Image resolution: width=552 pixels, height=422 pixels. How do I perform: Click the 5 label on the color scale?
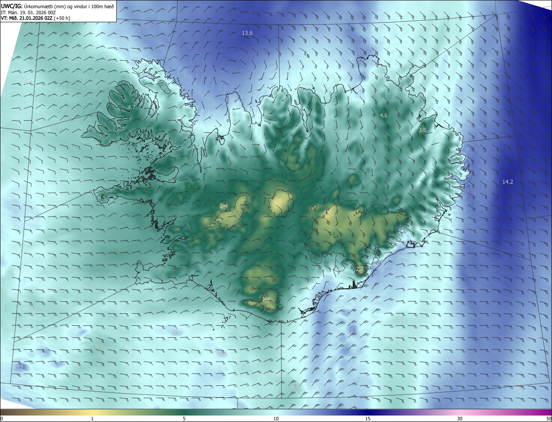click(x=184, y=419)
